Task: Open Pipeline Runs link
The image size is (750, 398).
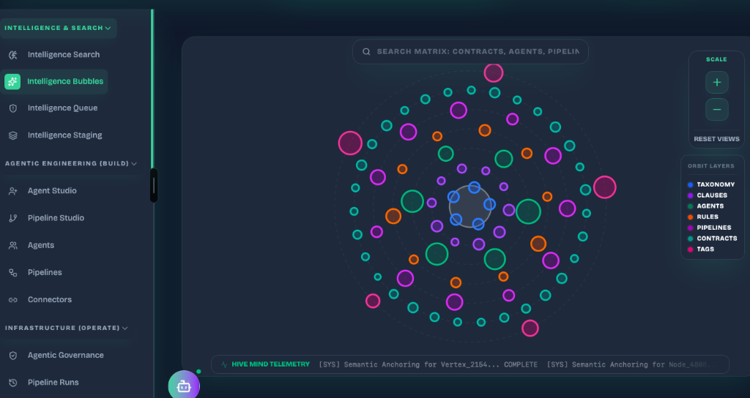Action: [x=53, y=382]
